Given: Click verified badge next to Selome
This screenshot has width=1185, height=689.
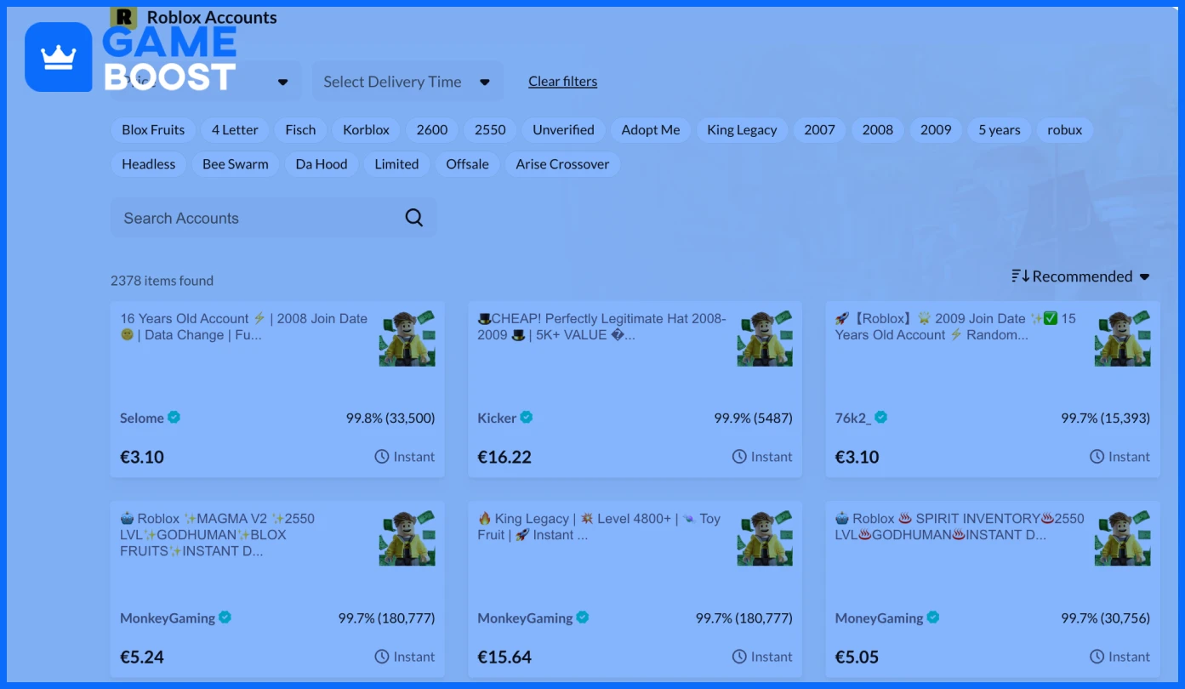Looking at the screenshot, I should (x=174, y=418).
